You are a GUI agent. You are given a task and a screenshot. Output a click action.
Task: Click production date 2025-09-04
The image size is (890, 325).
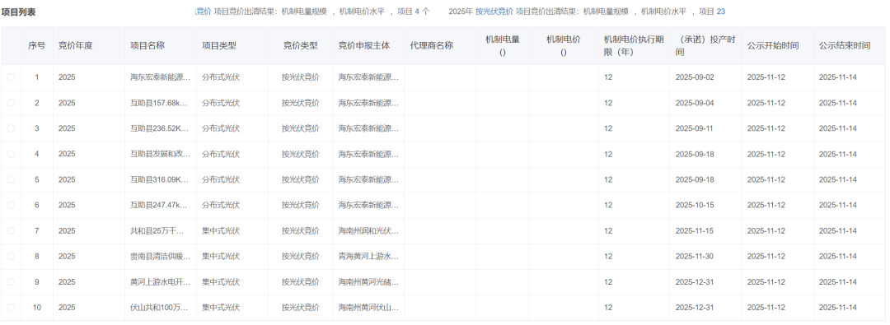click(695, 103)
